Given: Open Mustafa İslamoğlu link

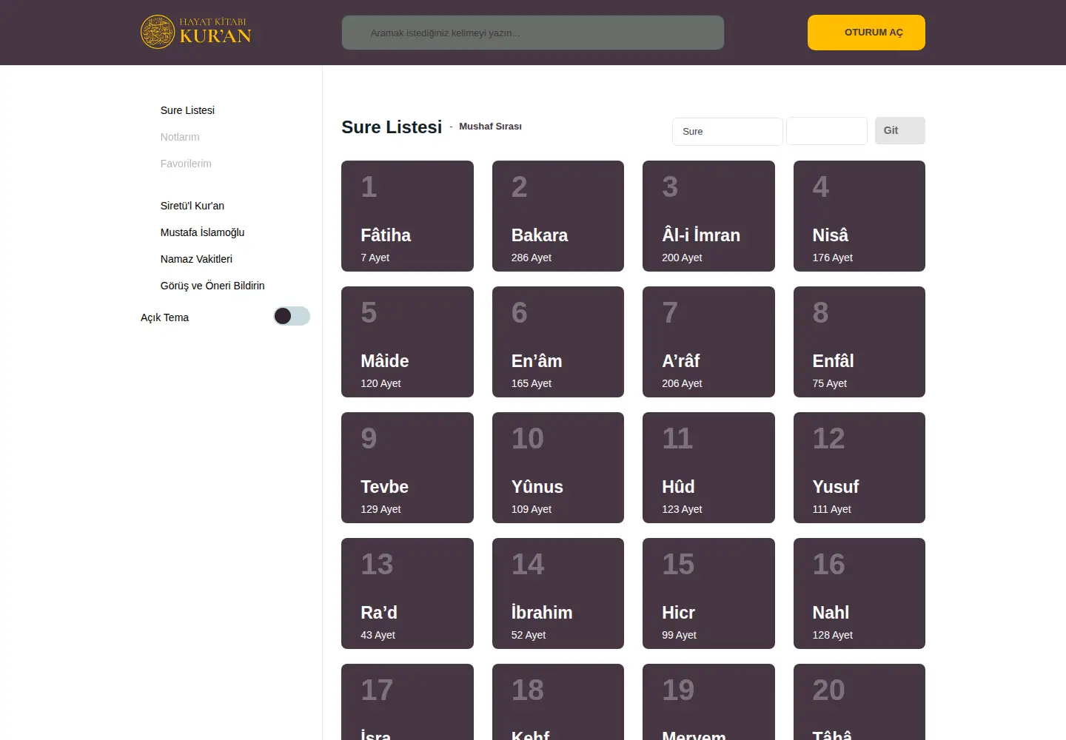Looking at the screenshot, I should [202, 232].
